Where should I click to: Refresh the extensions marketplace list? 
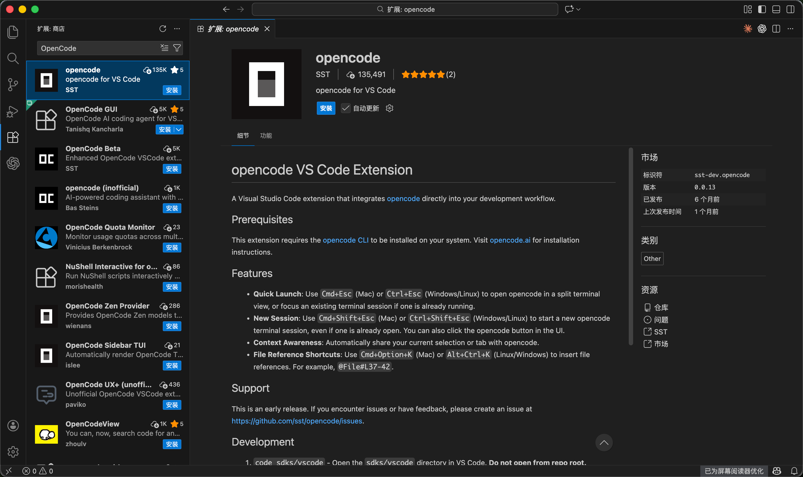(163, 29)
